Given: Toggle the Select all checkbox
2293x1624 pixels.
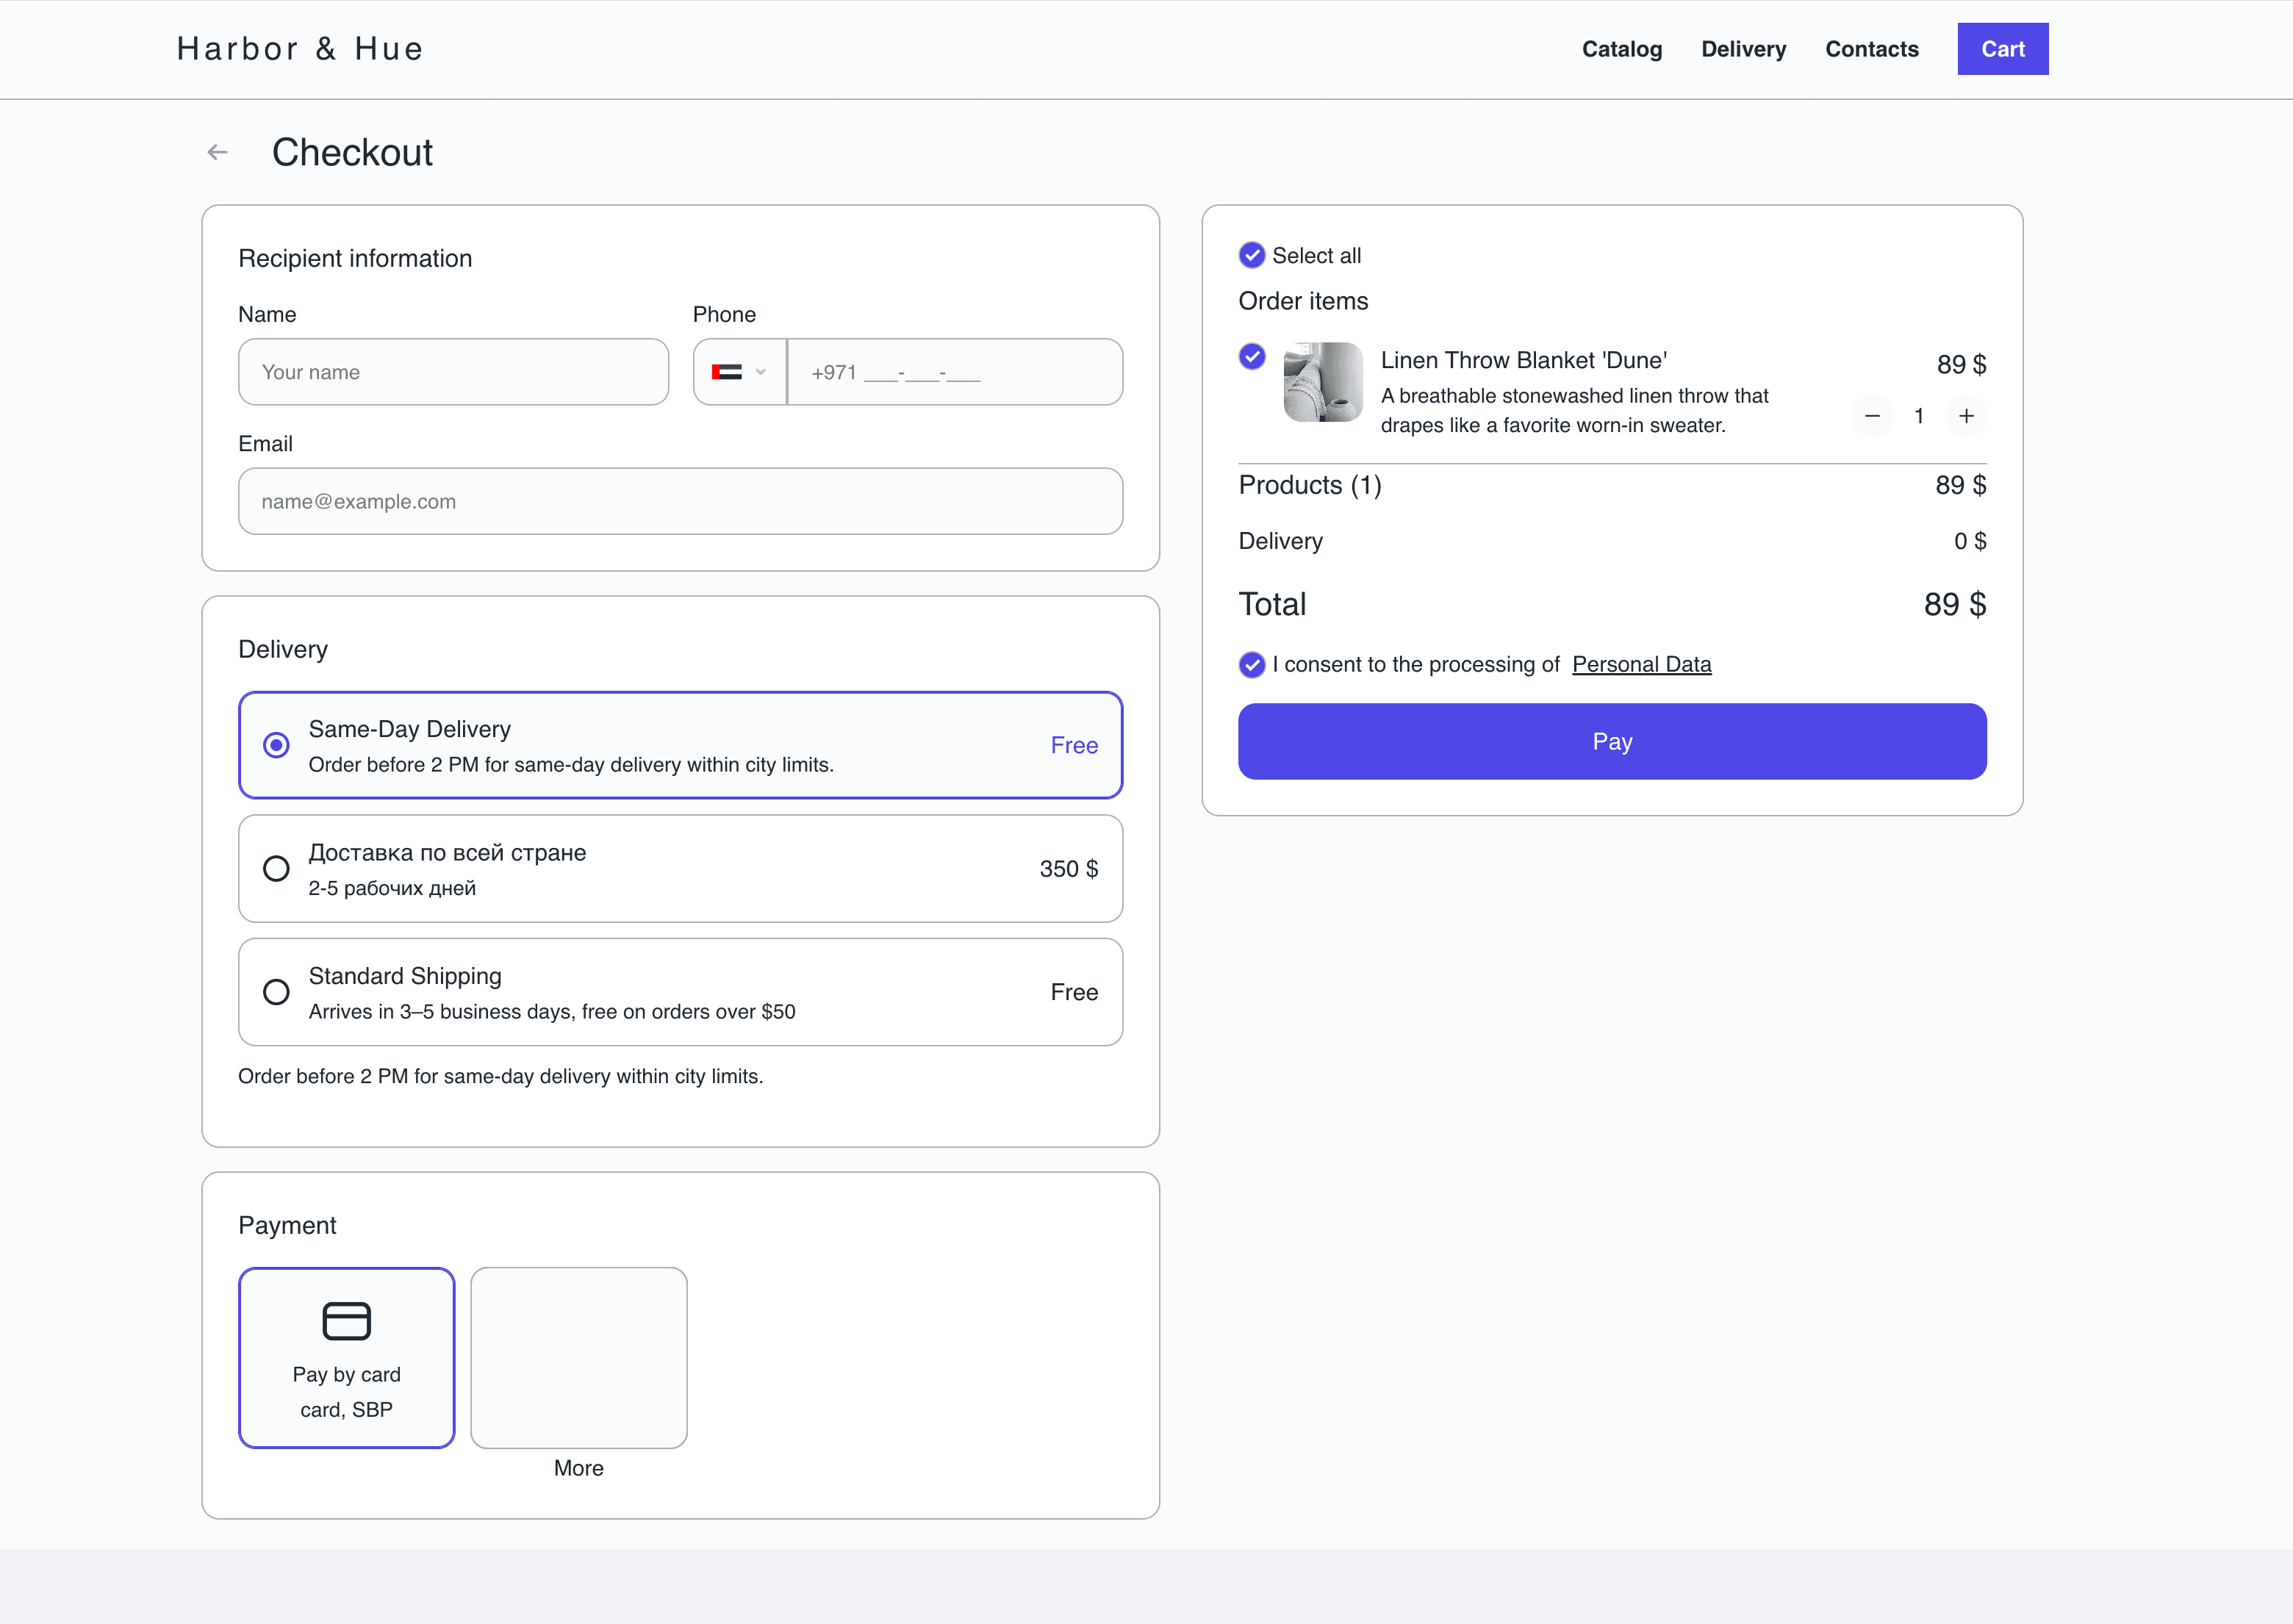Looking at the screenshot, I should pyautogui.click(x=1252, y=255).
